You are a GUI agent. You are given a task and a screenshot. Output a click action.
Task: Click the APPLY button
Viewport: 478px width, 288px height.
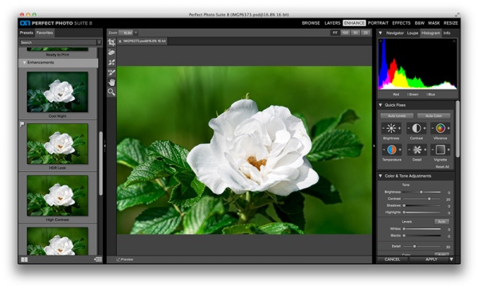coord(430,259)
